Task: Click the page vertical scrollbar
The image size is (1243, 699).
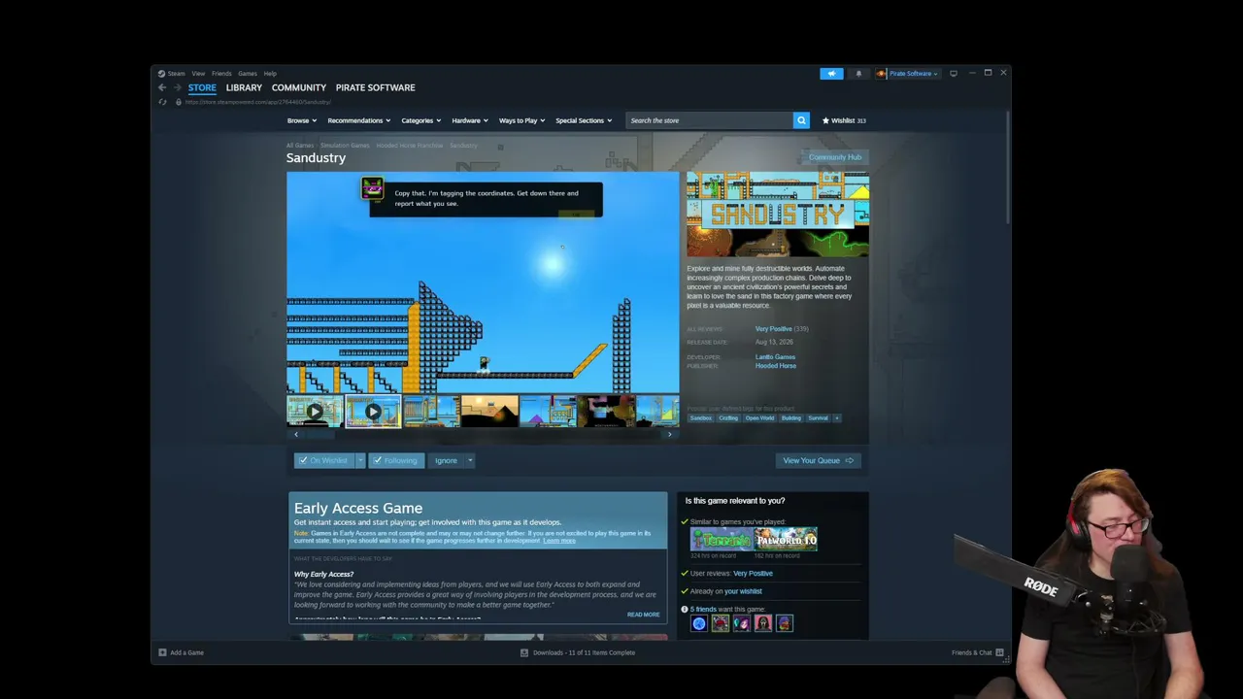Action: 1008,167
